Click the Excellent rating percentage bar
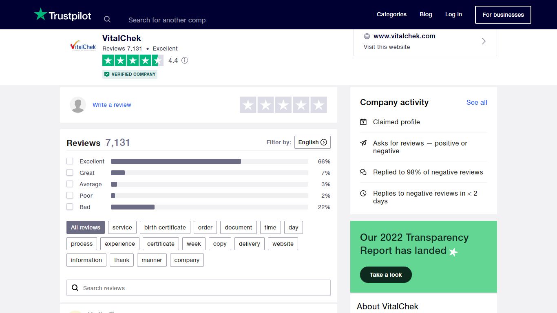This screenshot has height=313, width=557. (x=210, y=161)
